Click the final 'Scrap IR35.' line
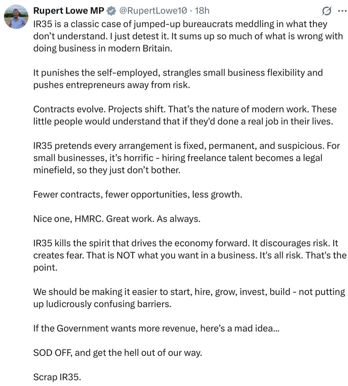 (x=57, y=377)
